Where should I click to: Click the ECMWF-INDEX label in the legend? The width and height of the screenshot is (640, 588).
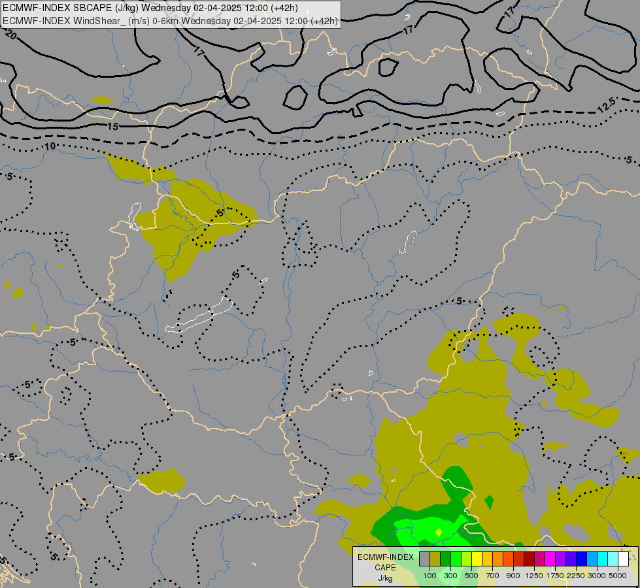[385, 557]
